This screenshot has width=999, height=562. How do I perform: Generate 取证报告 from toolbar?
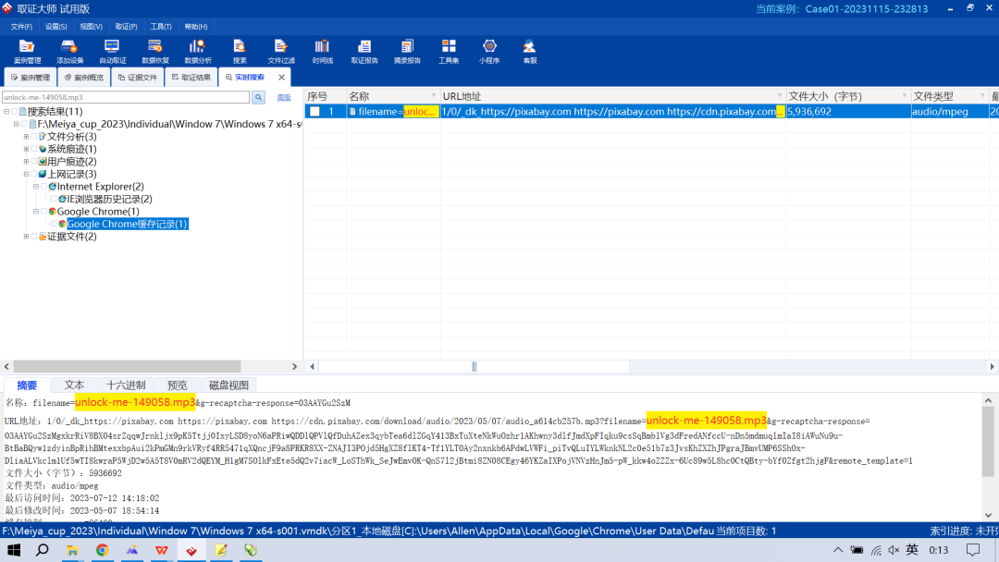[364, 51]
